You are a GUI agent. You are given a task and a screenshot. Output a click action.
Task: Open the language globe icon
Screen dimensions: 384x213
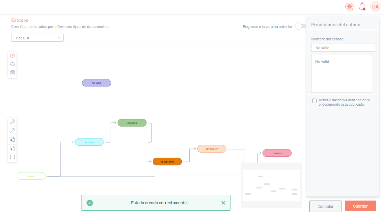pyautogui.click(x=349, y=6)
